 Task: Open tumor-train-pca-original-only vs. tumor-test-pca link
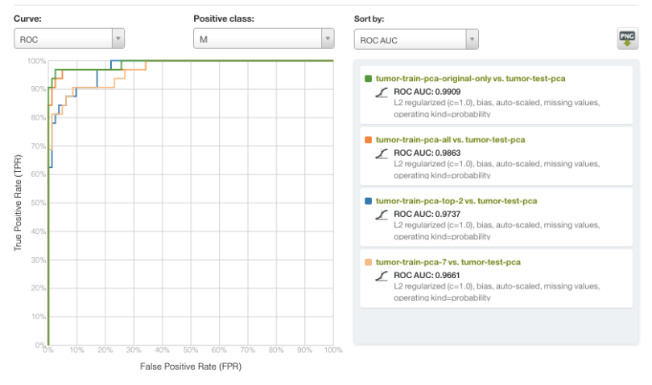click(470, 79)
